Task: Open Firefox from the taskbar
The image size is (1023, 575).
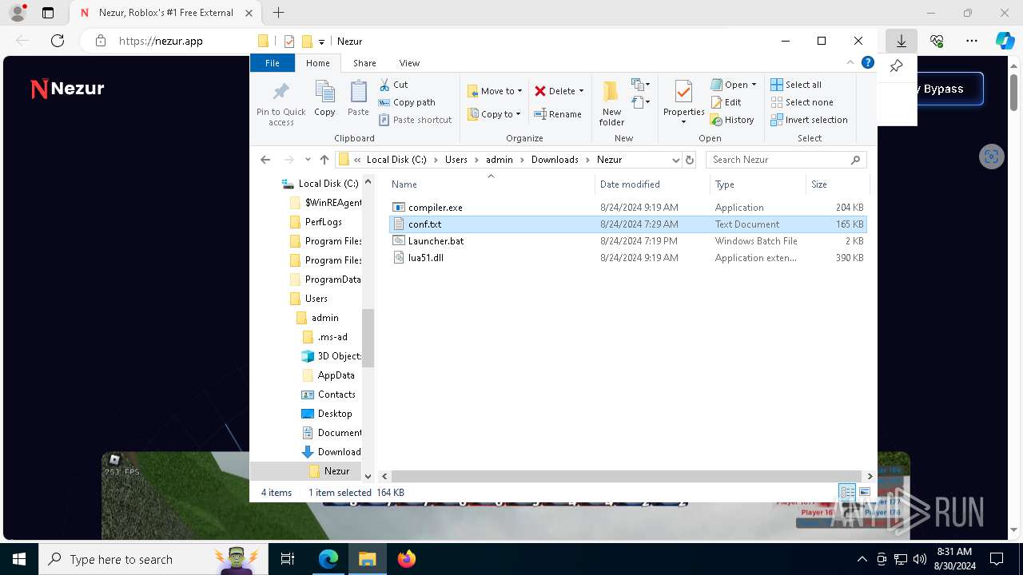Action: click(407, 559)
